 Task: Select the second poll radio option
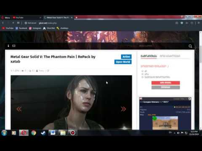[x=142, y=74]
